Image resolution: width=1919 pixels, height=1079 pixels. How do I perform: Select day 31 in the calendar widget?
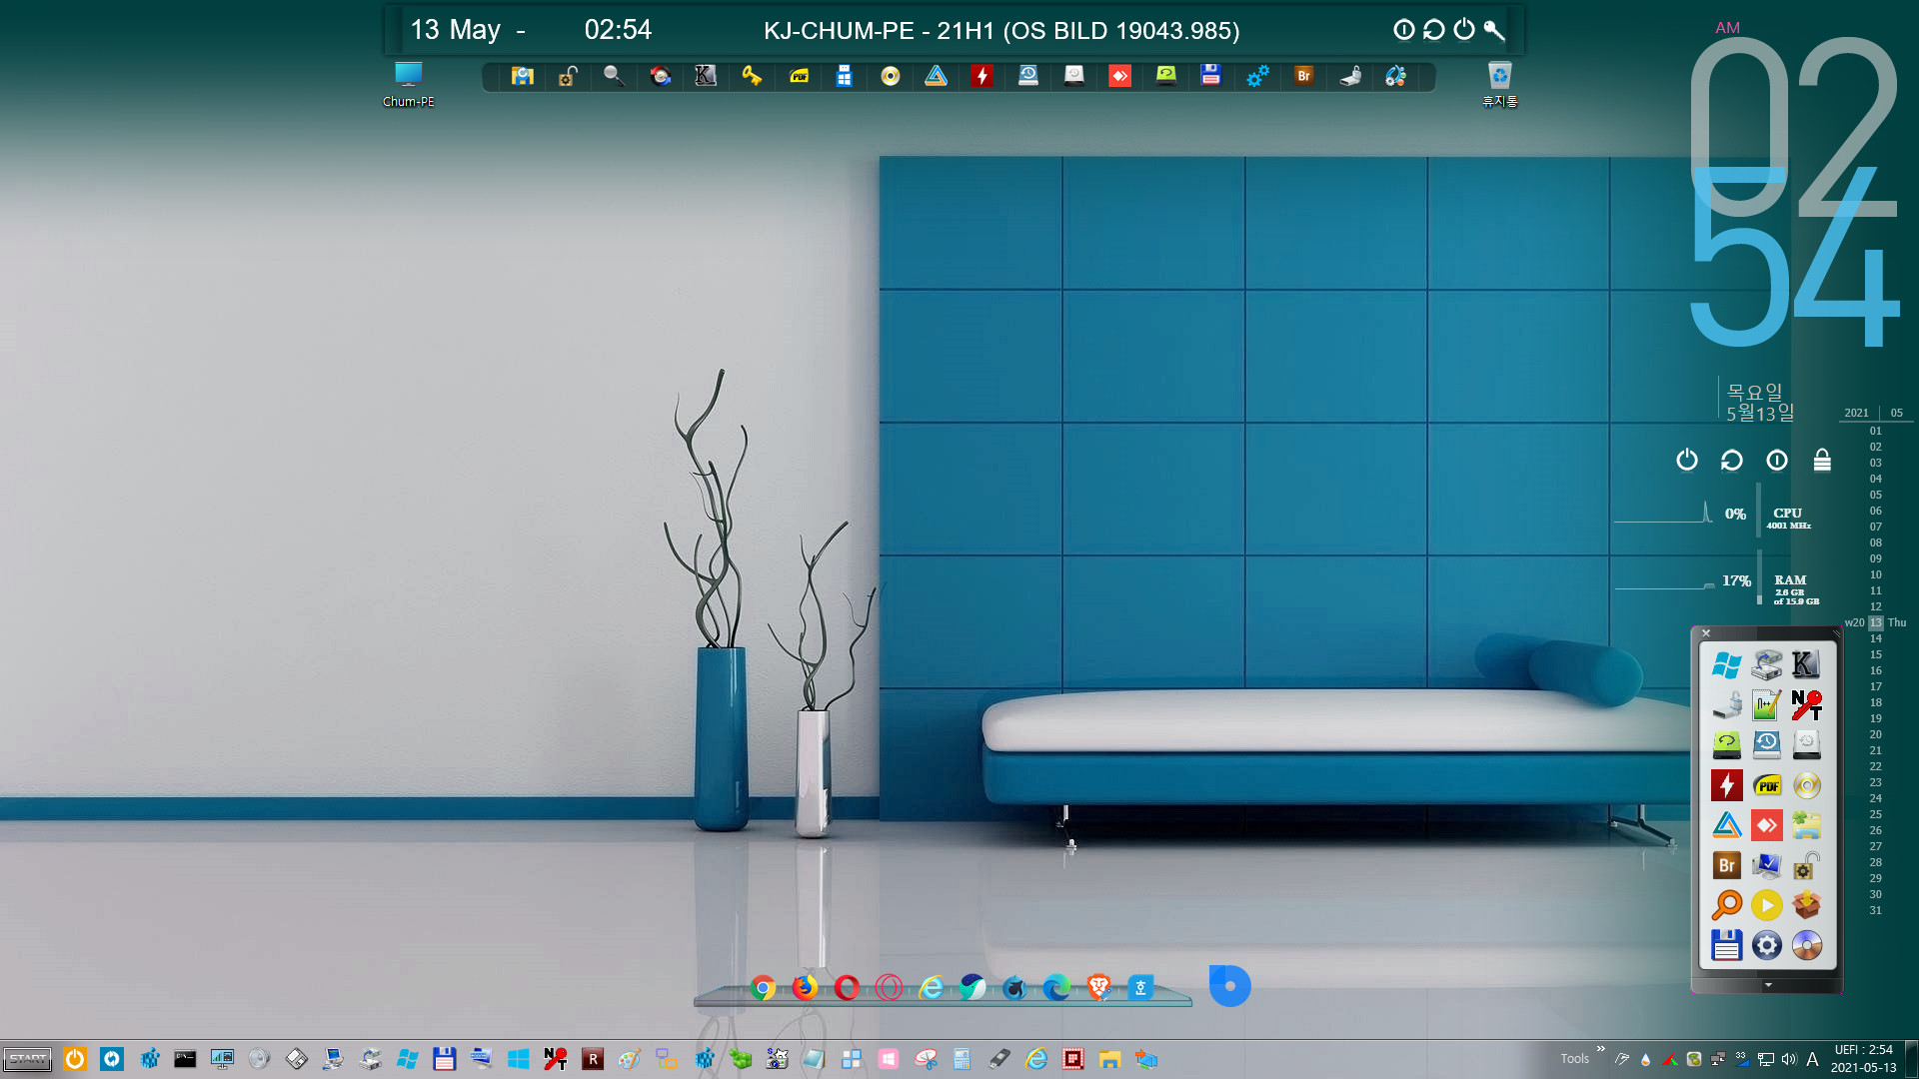1876,910
